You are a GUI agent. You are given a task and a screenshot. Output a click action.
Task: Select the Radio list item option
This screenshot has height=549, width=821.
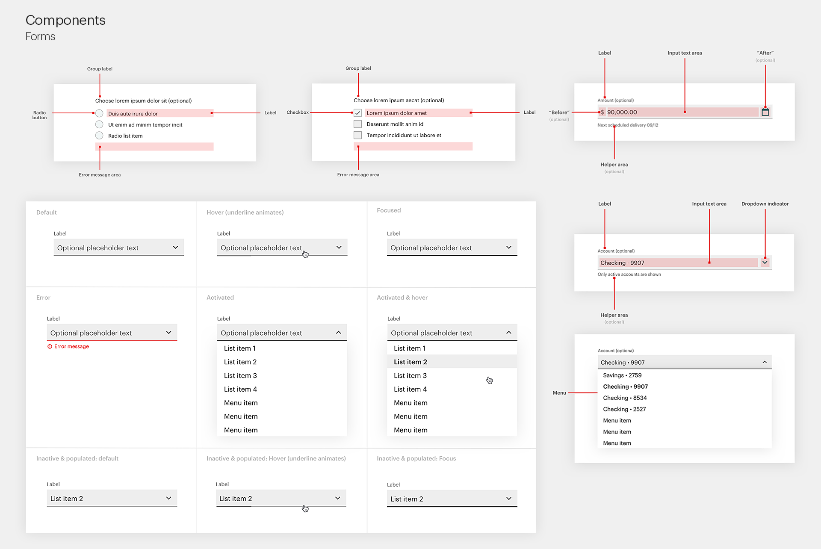click(99, 136)
